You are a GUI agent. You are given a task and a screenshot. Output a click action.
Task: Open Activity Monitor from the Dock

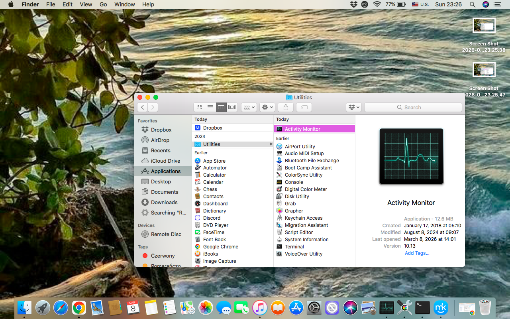[x=386, y=307]
